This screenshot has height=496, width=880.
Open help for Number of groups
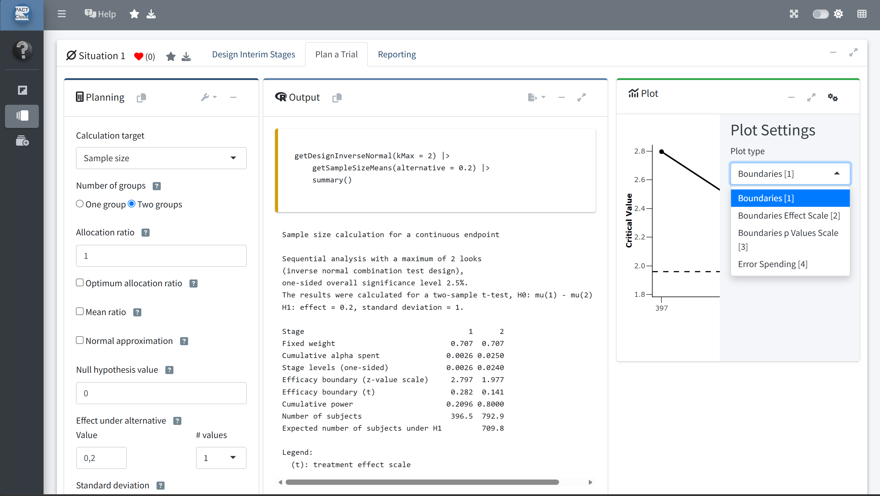click(x=157, y=186)
